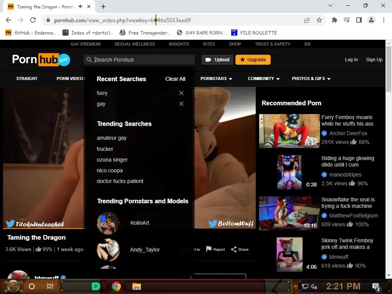The width and height of the screenshot is (392, 294).
Task: Expand the PHOTOS & GIFS dropdown menu
Action: coord(311,78)
